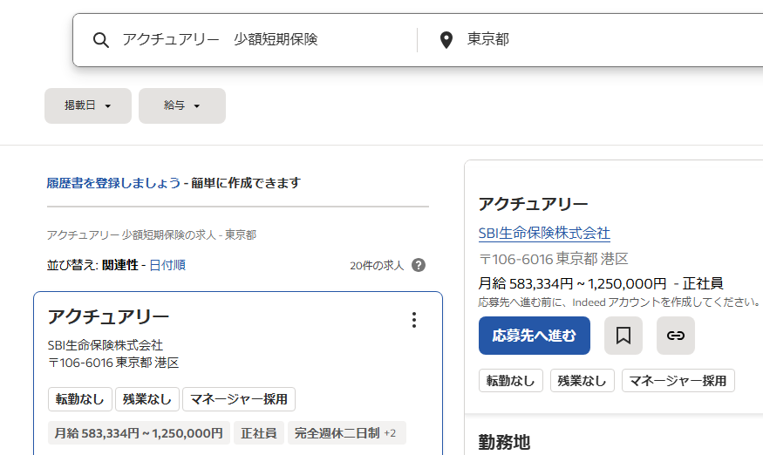763x455 pixels.
Task: Open the 給与 filter dropdown
Action: tap(182, 105)
